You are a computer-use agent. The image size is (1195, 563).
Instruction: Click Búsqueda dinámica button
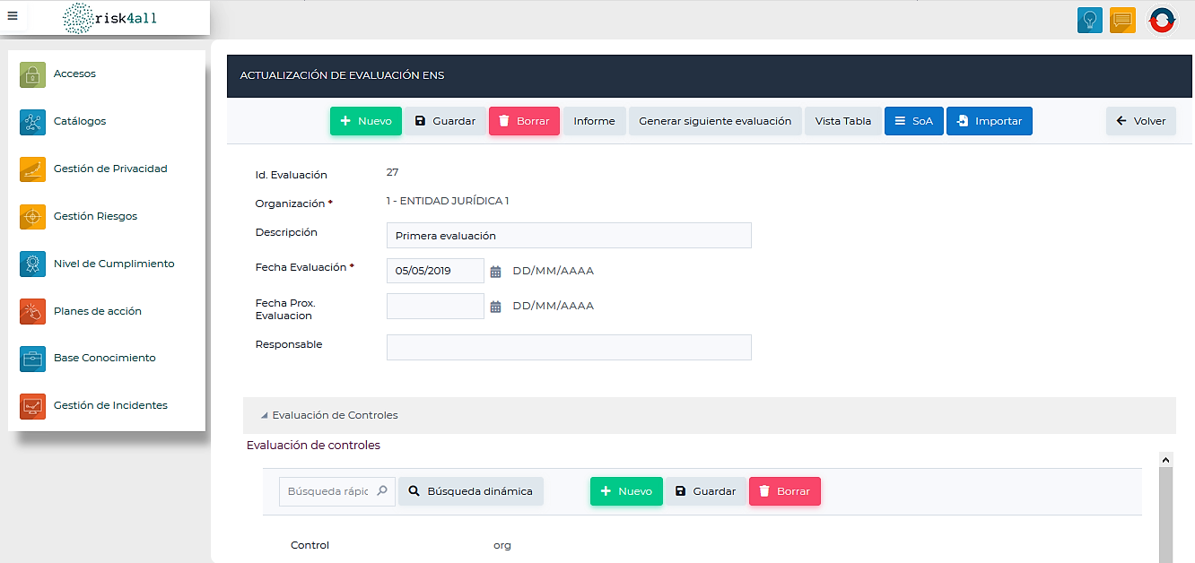click(471, 491)
